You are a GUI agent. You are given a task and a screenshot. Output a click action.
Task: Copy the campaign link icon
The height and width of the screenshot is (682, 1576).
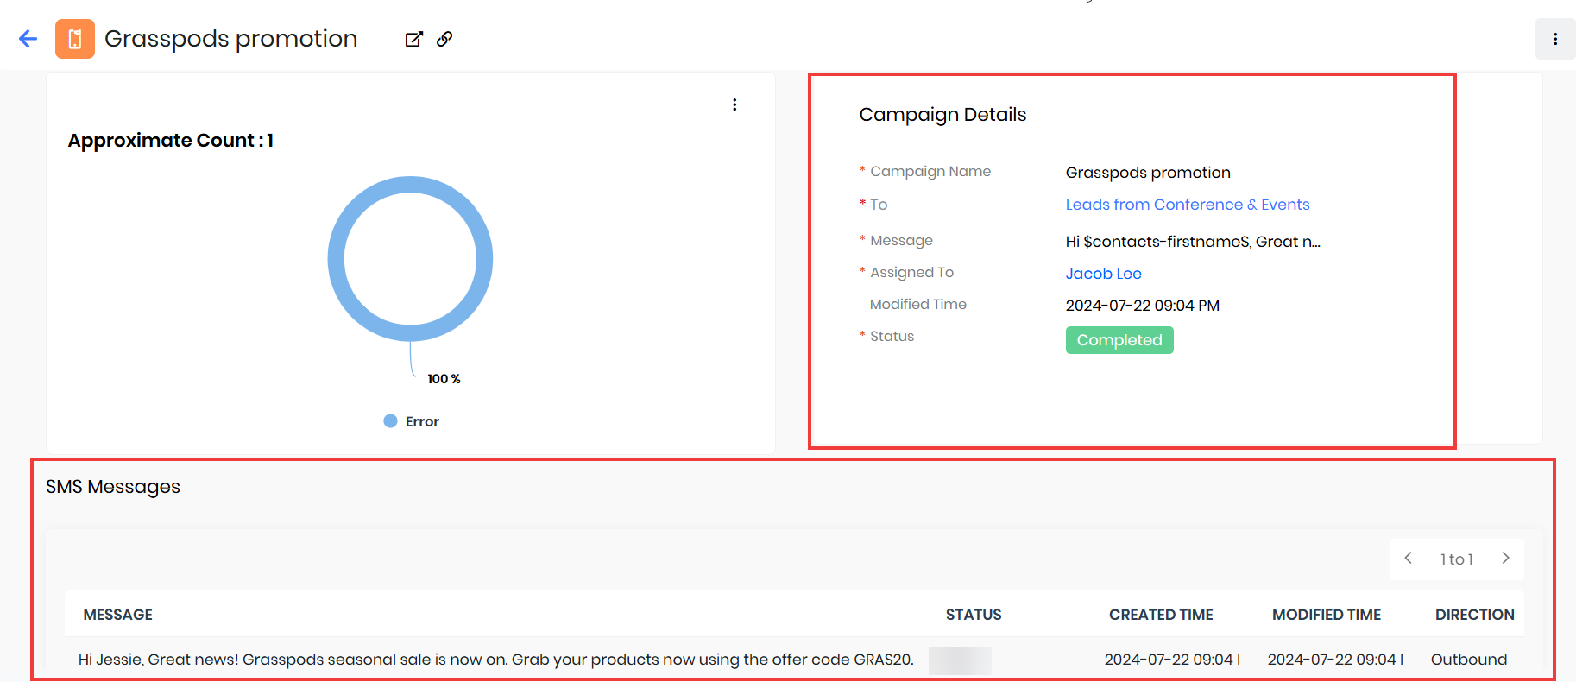click(x=444, y=39)
